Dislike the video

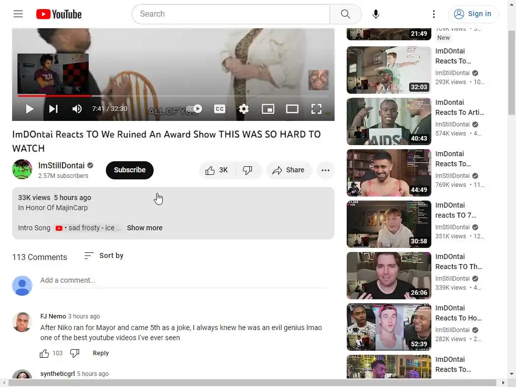click(x=247, y=170)
